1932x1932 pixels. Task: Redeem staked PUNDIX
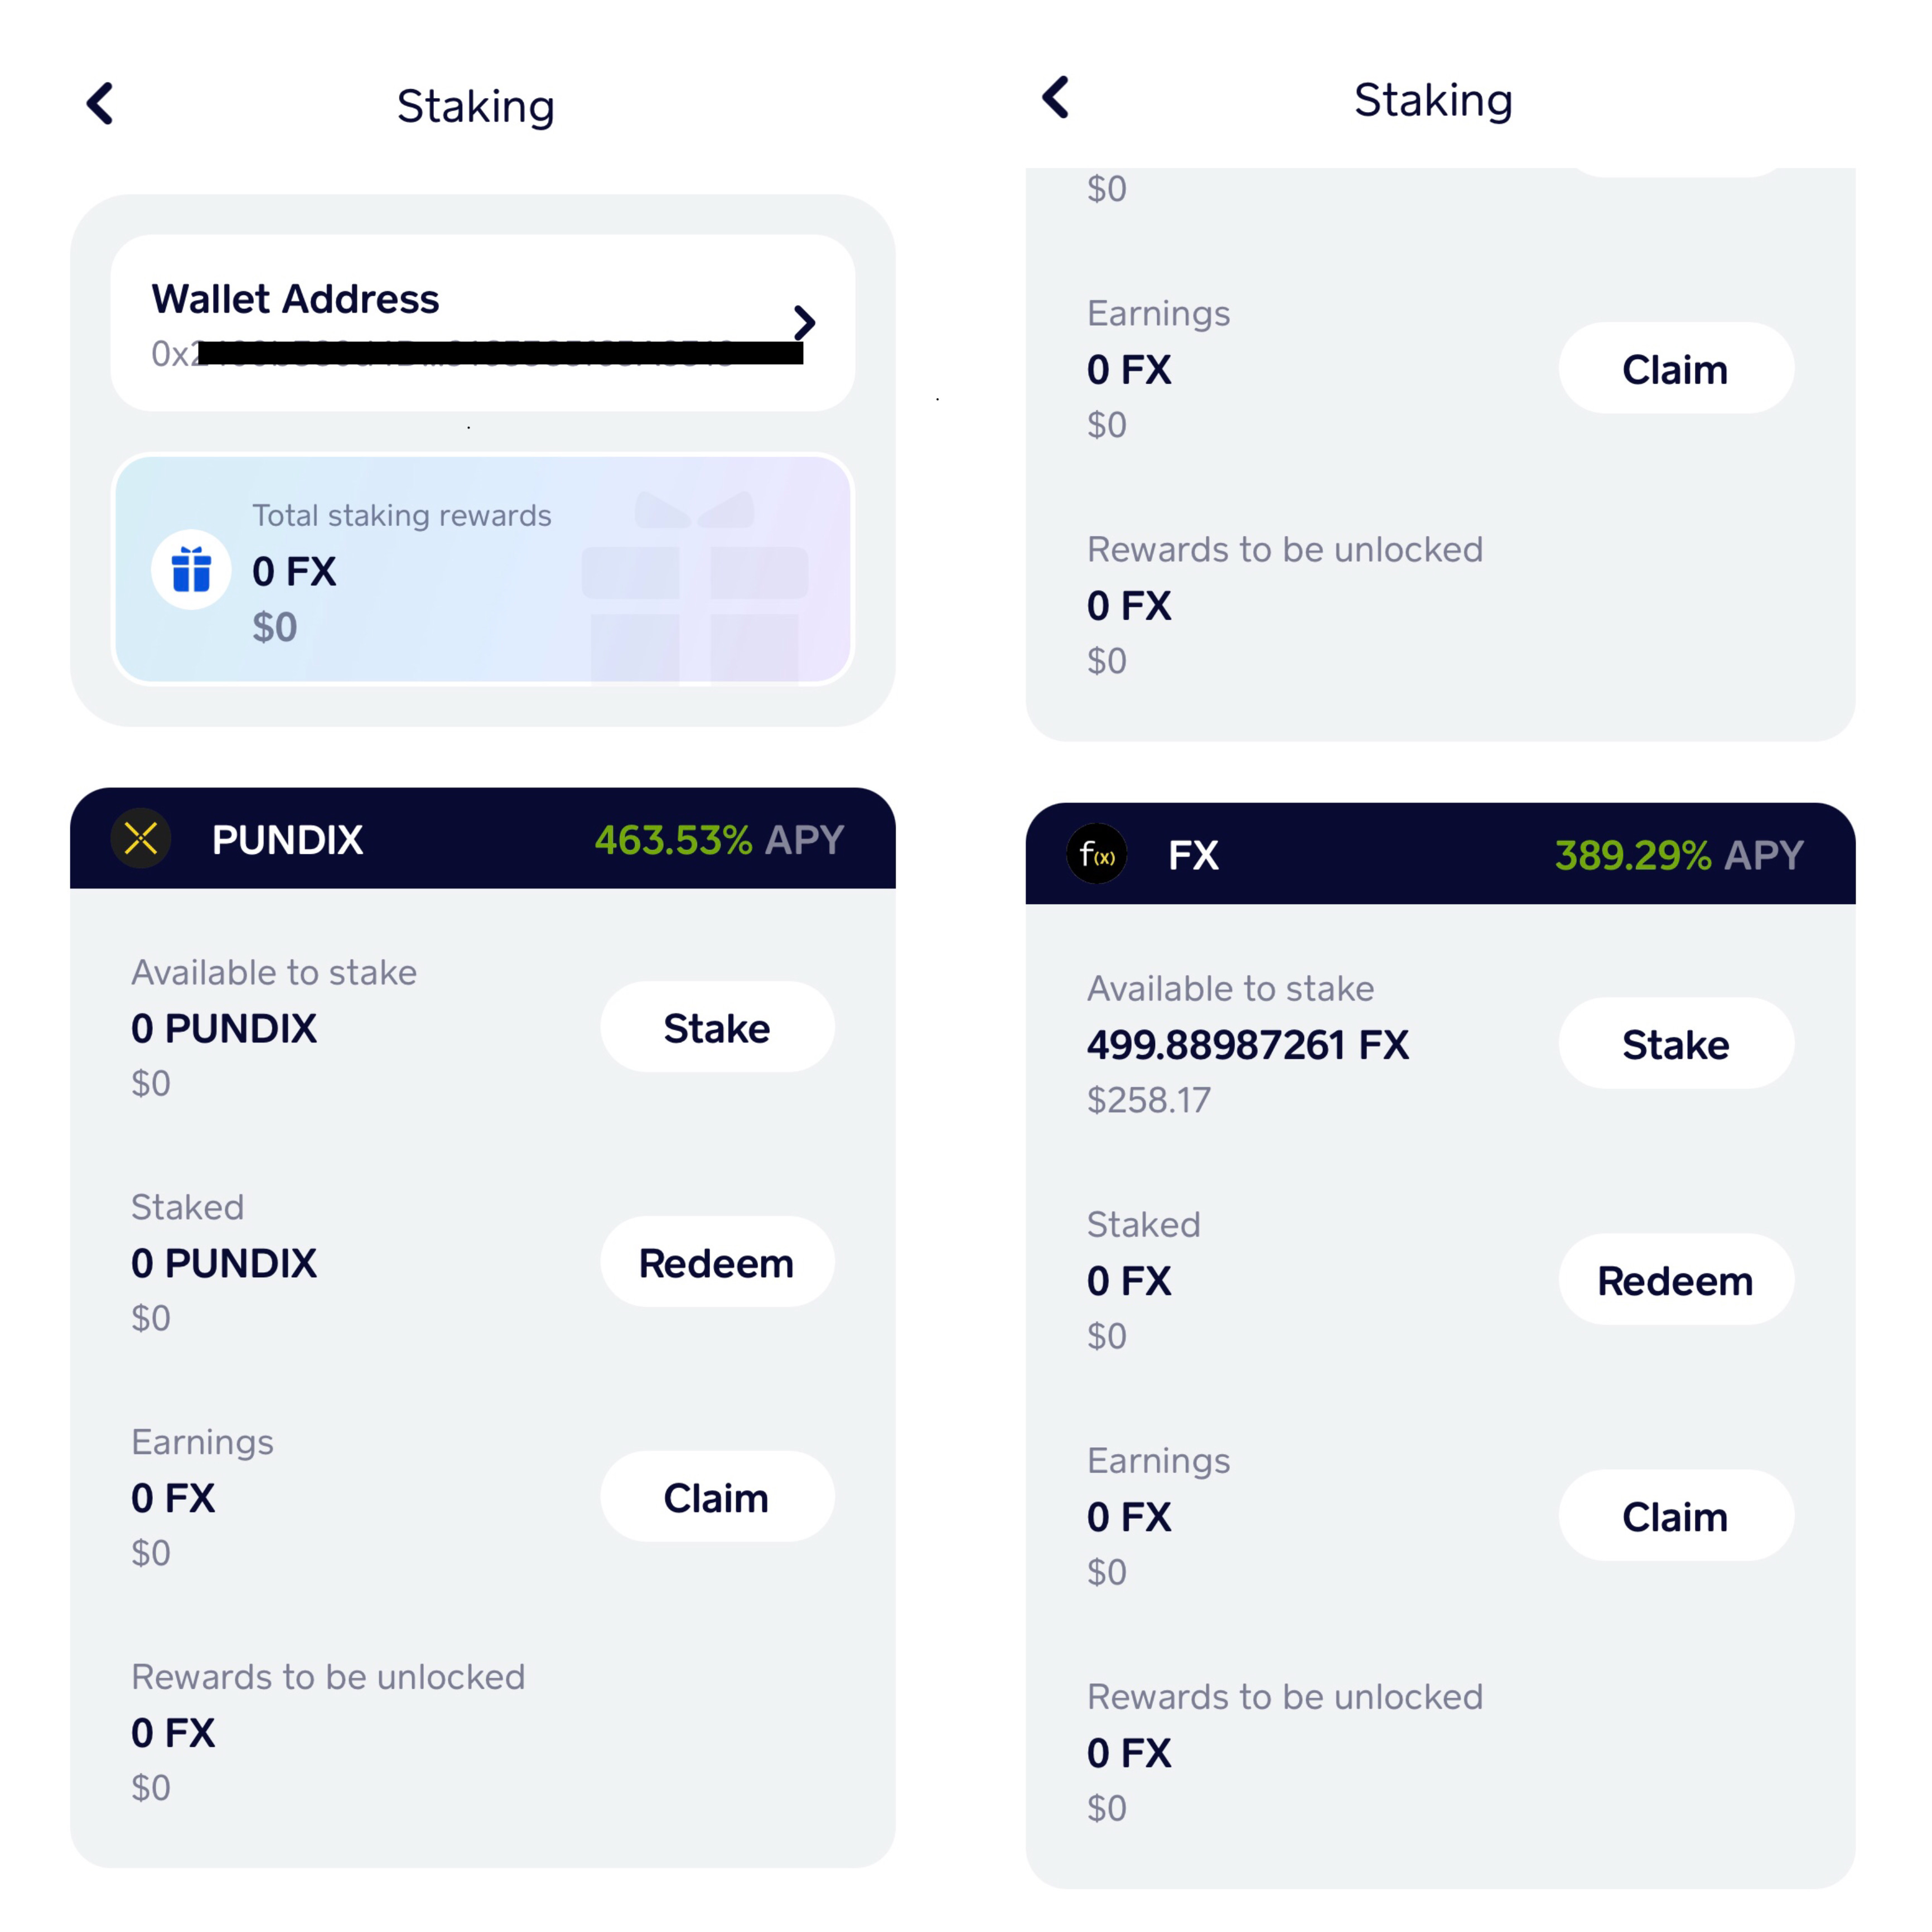(717, 1262)
